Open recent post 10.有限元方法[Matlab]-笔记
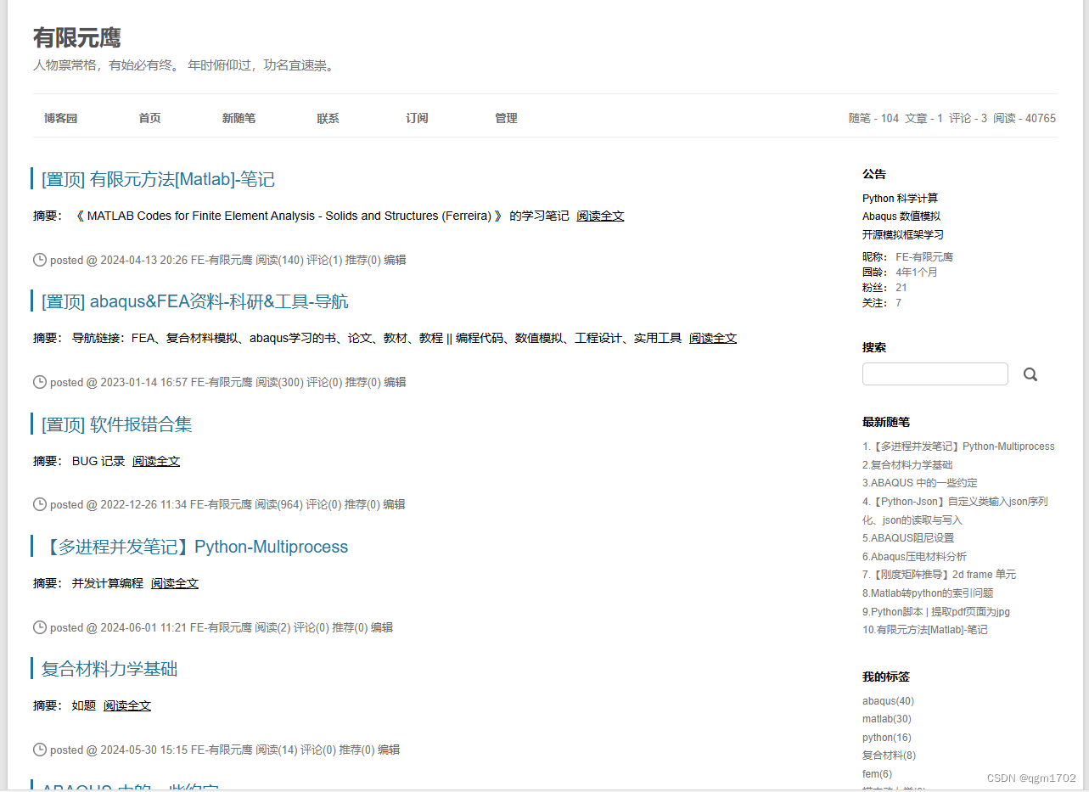 point(925,630)
